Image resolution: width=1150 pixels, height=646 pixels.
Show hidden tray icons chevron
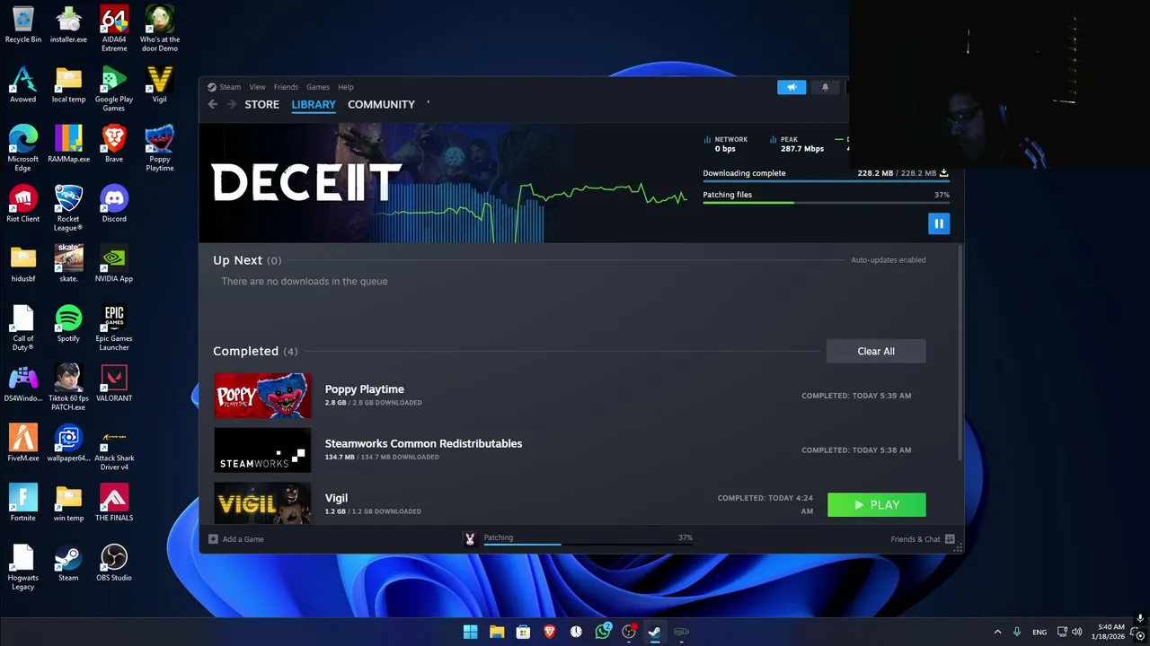(x=997, y=632)
